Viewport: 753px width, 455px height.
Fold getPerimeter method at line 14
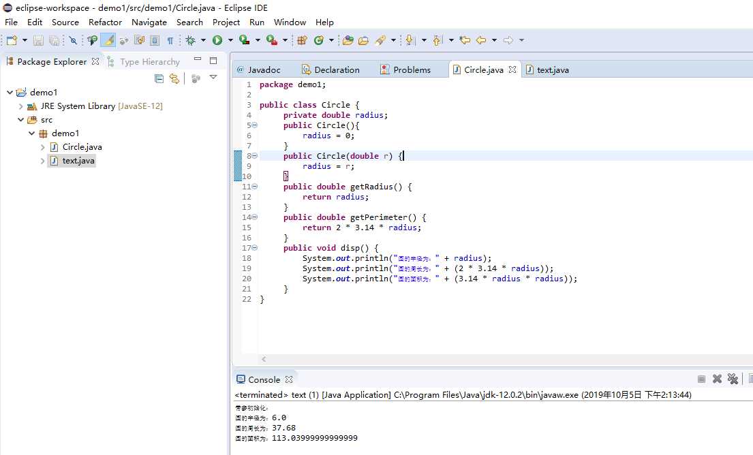(255, 217)
